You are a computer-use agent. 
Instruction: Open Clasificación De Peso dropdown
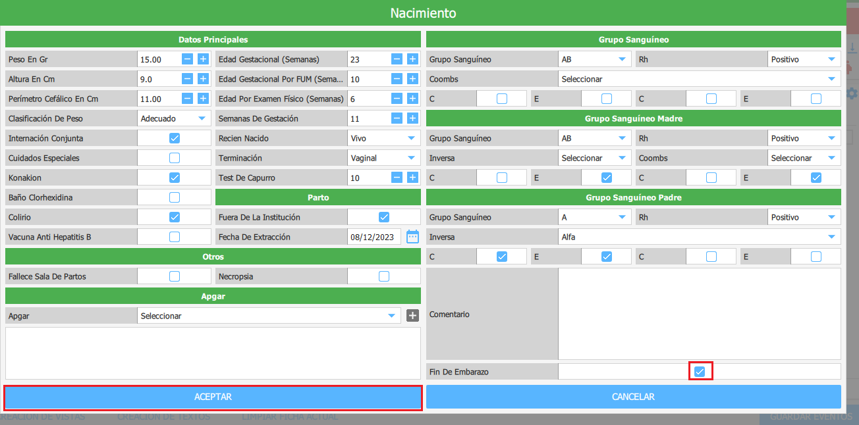(174, 118)
